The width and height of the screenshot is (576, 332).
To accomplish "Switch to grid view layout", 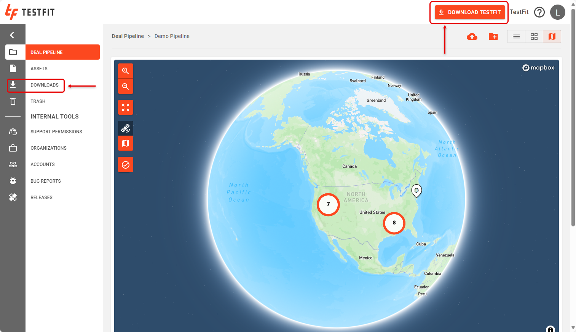I will click(x=534, y=36).
